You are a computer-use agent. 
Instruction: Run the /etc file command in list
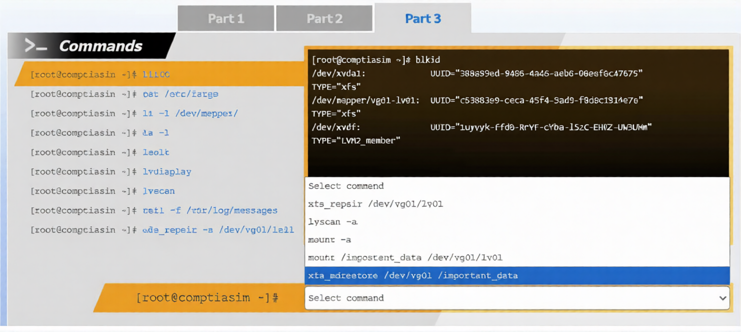180,94
